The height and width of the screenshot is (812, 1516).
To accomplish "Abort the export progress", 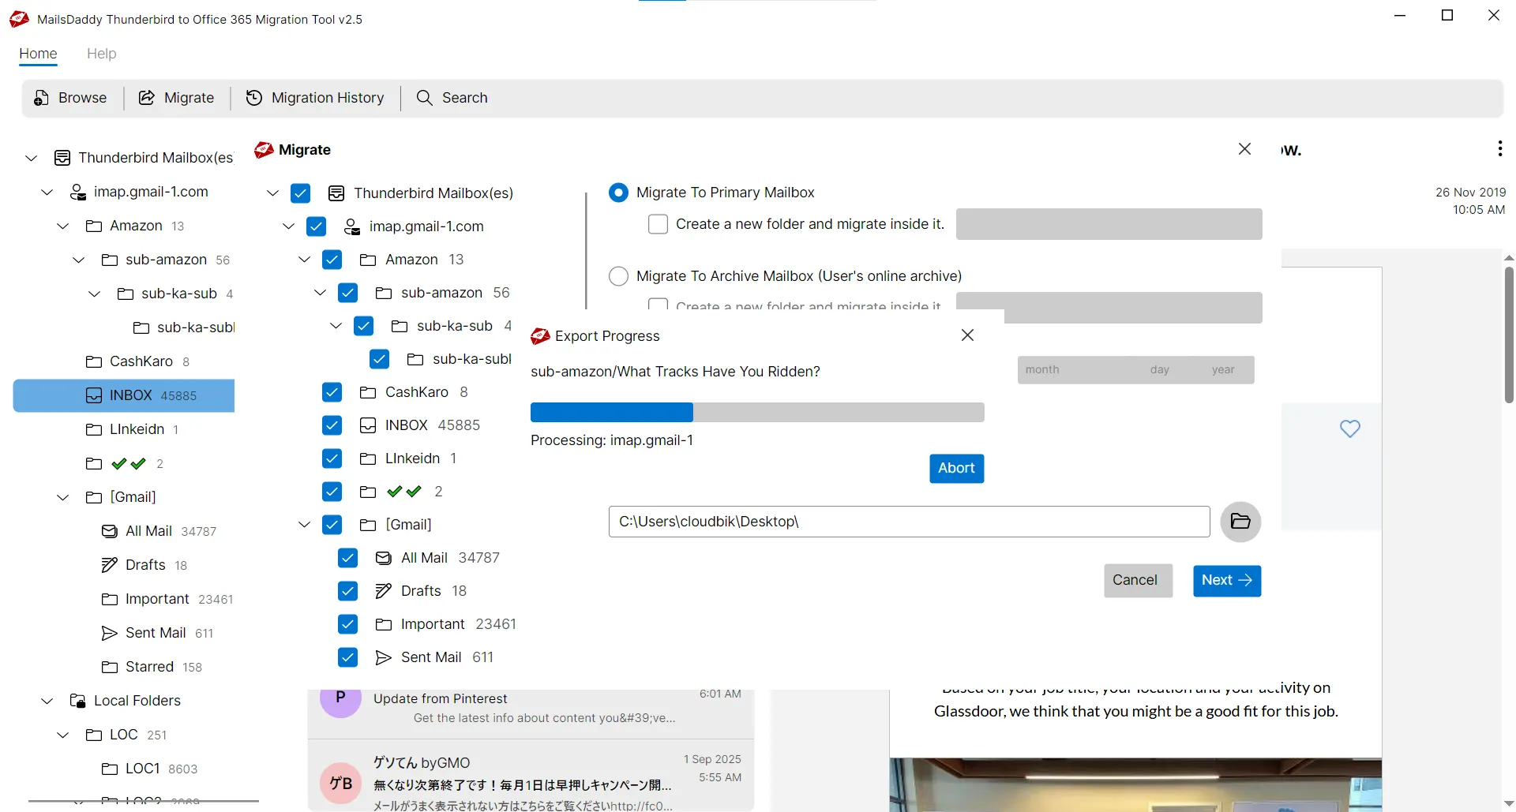I will pyautogui.click(x=956, y=468).
